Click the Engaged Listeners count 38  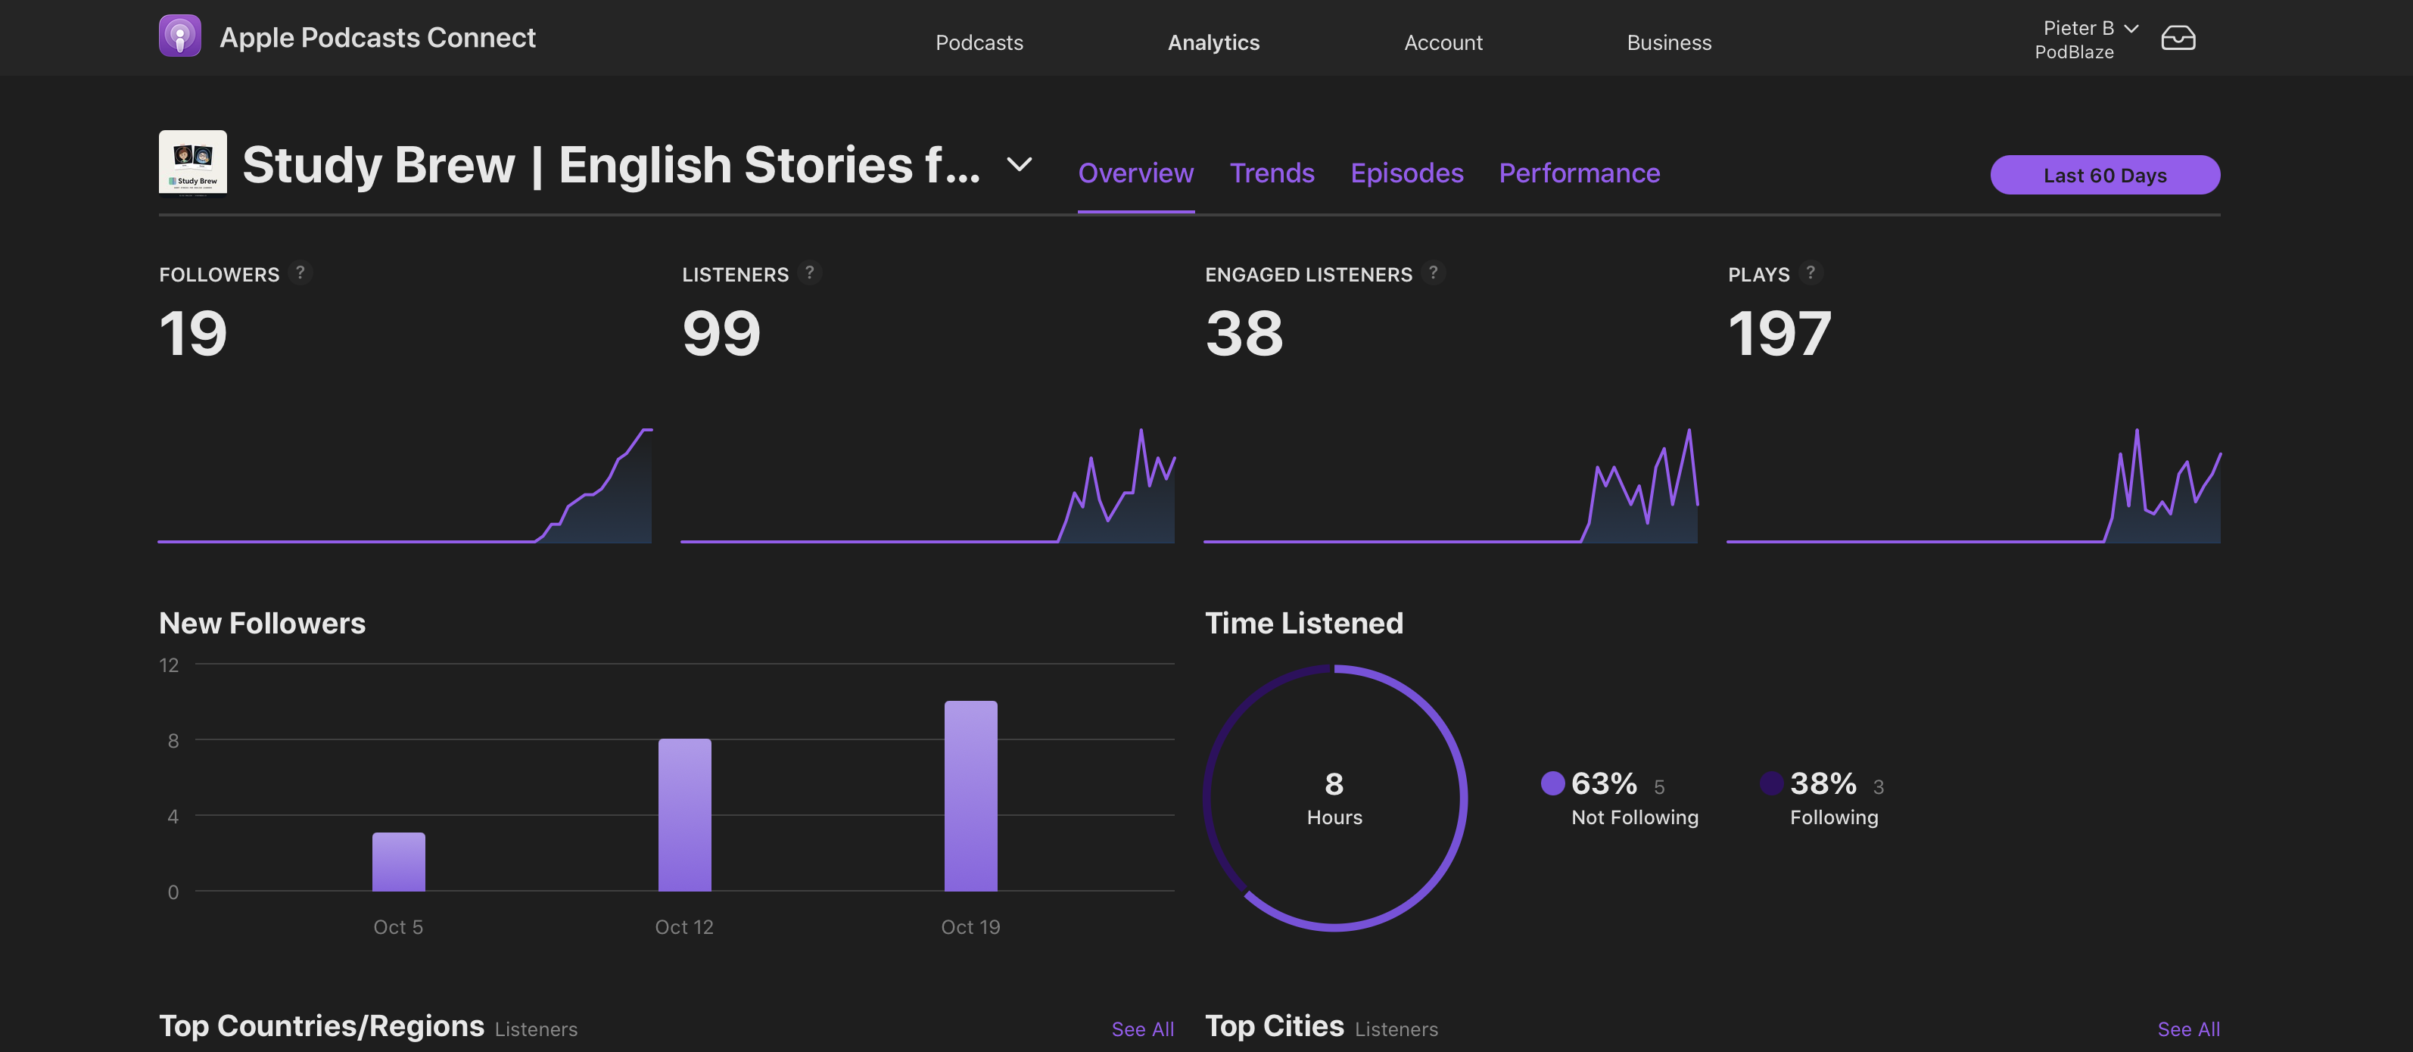tap(1244, 334)
